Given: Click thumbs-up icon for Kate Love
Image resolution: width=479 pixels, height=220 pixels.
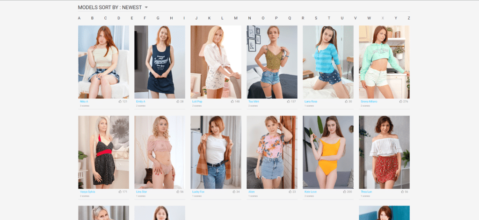Looking at the screenshot, I should (x=345, y=192).
